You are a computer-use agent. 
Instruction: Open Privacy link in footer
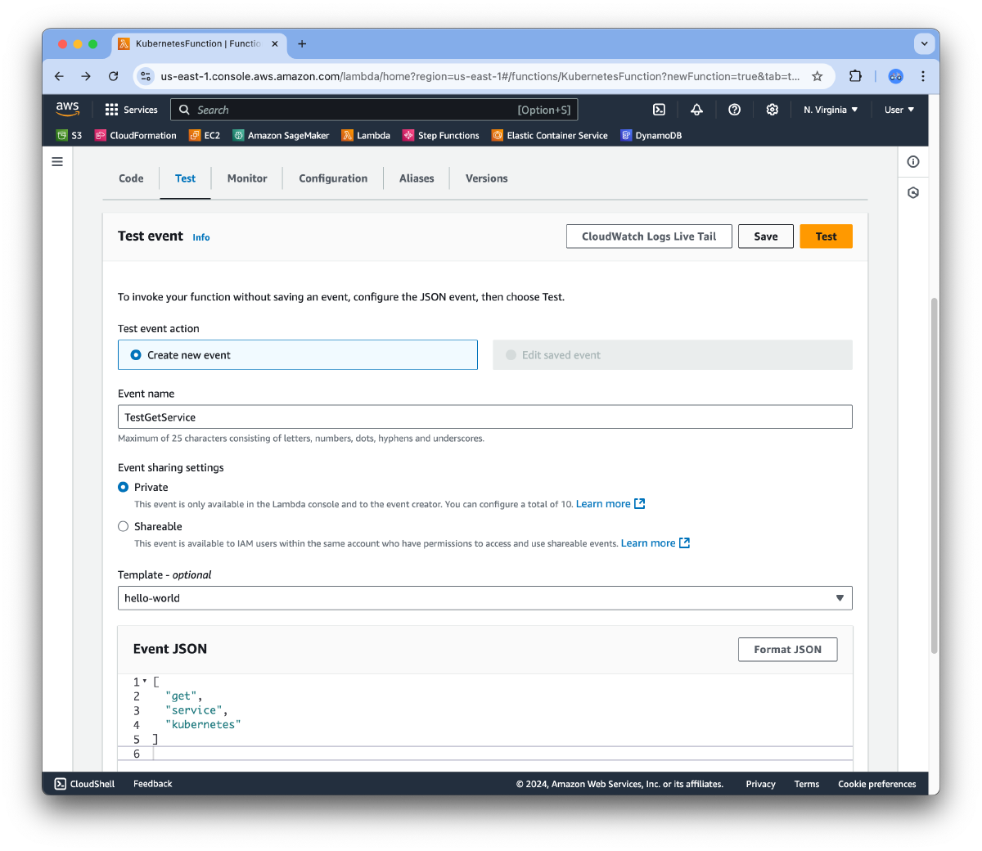point(760,784)
